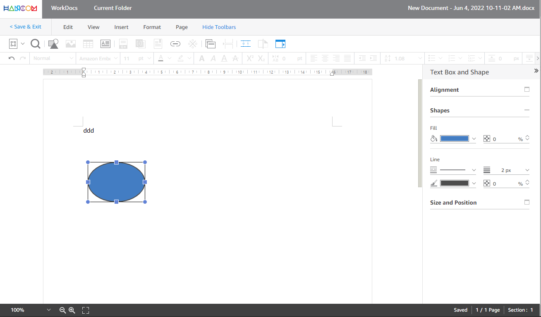541x317 pixels.
Task: Click the zoom in icon
Action: point(72,310)
